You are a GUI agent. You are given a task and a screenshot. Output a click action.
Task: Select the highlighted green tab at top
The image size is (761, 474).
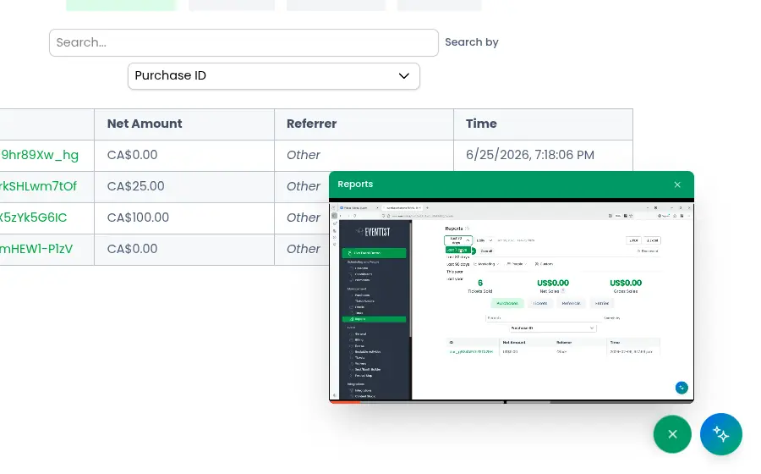[x=120, y=5]
